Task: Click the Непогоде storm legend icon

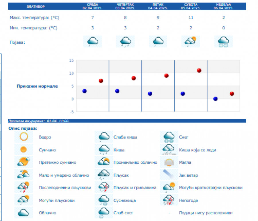Action: click(169, 200)
